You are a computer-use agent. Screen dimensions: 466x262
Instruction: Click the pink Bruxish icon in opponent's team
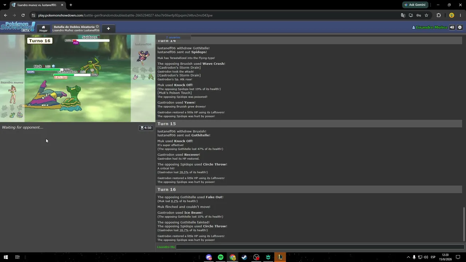136,77
